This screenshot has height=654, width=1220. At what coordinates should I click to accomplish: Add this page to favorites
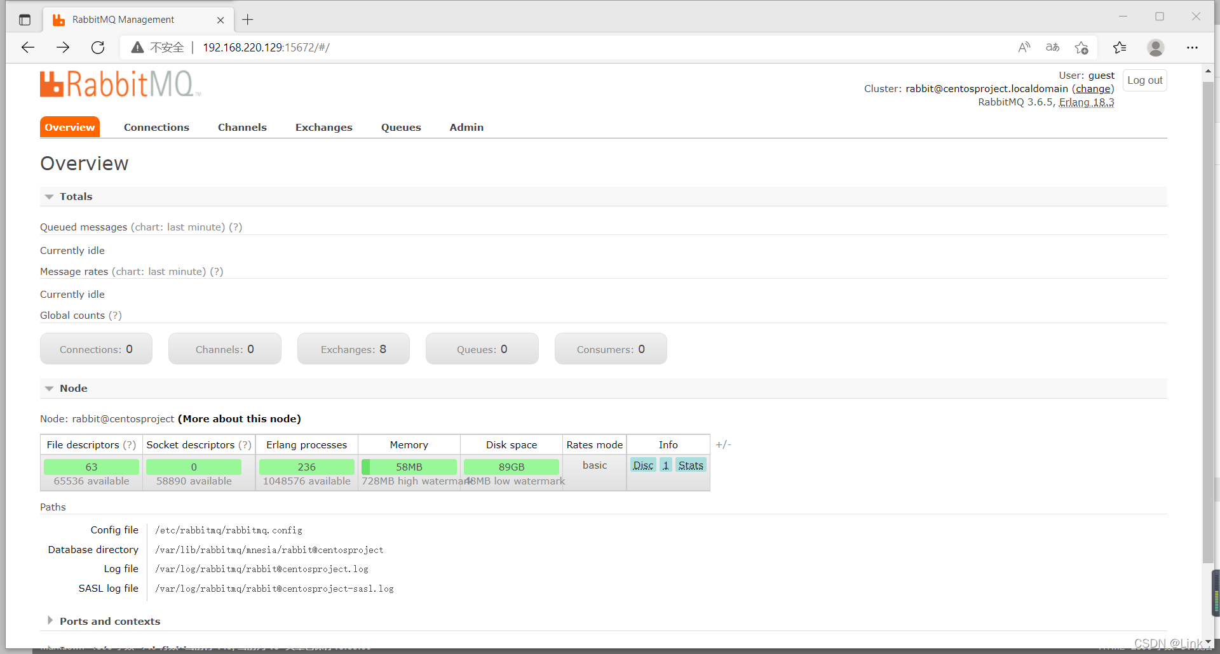pos(1081,48)
